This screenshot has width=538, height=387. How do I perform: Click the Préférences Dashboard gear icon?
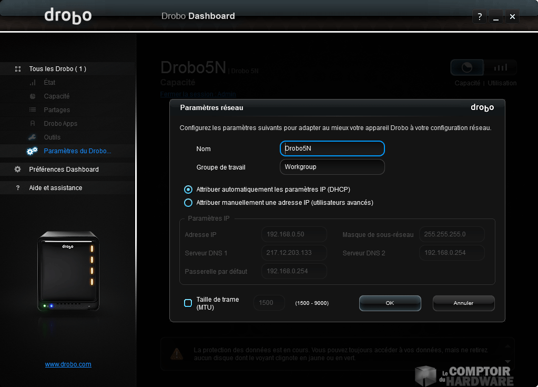pos(18,170)
